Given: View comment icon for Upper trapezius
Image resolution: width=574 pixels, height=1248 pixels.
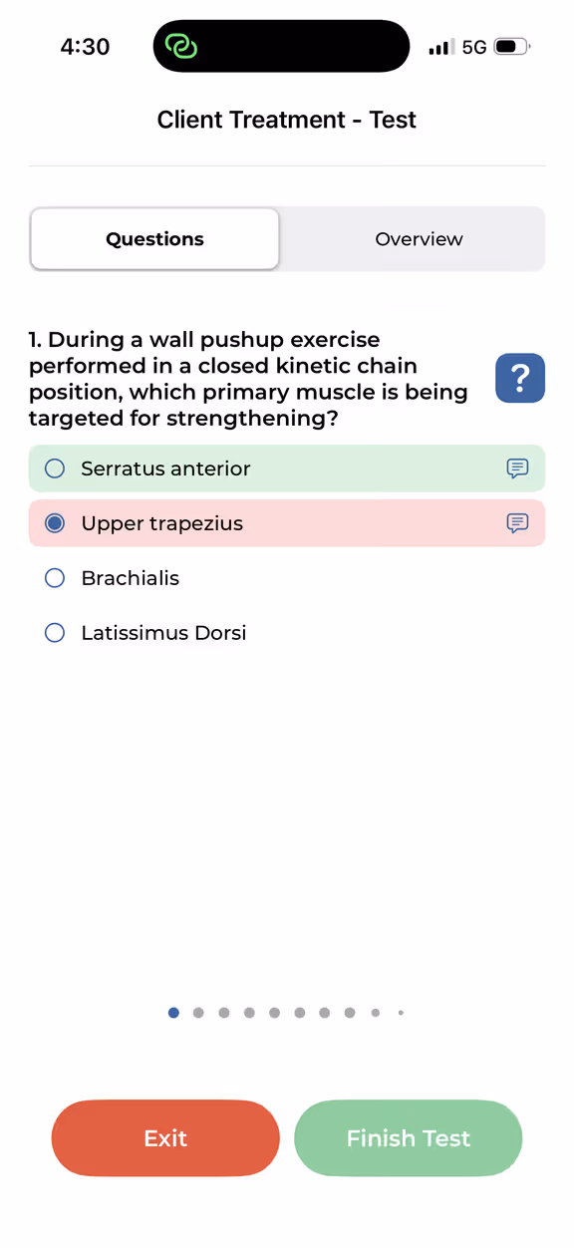Looking at the screenshot, I should (x=517, y=523).
